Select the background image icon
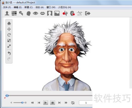 coord(57,13)
